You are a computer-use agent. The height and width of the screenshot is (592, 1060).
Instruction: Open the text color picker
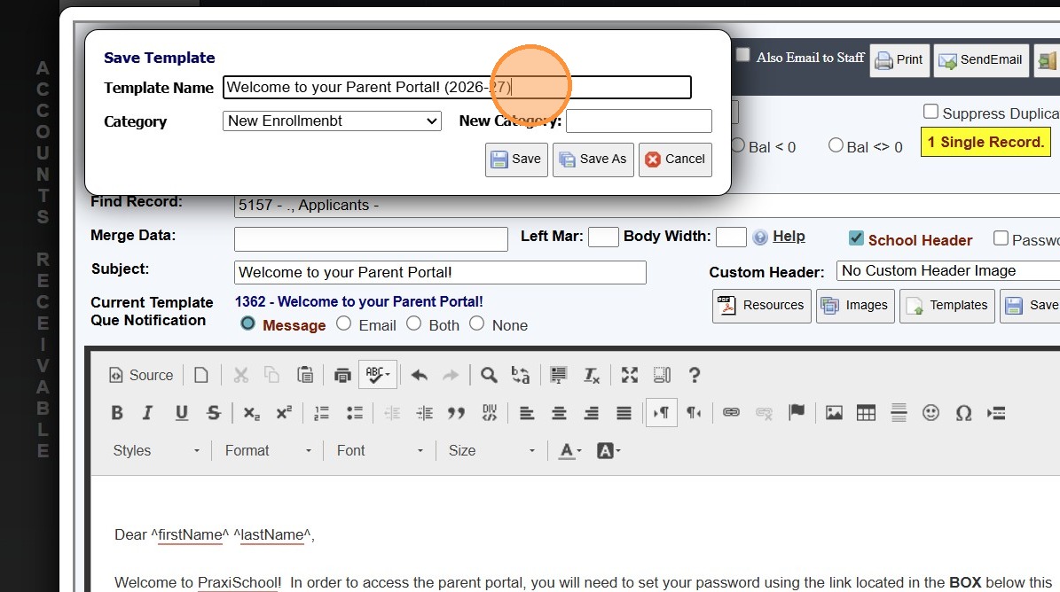570,450
